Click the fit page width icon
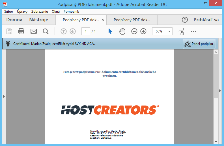Screen dimensions: 224x146 [x=181, y=31]
